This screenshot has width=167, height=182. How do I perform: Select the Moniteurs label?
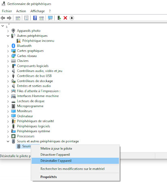pos(25,111)
